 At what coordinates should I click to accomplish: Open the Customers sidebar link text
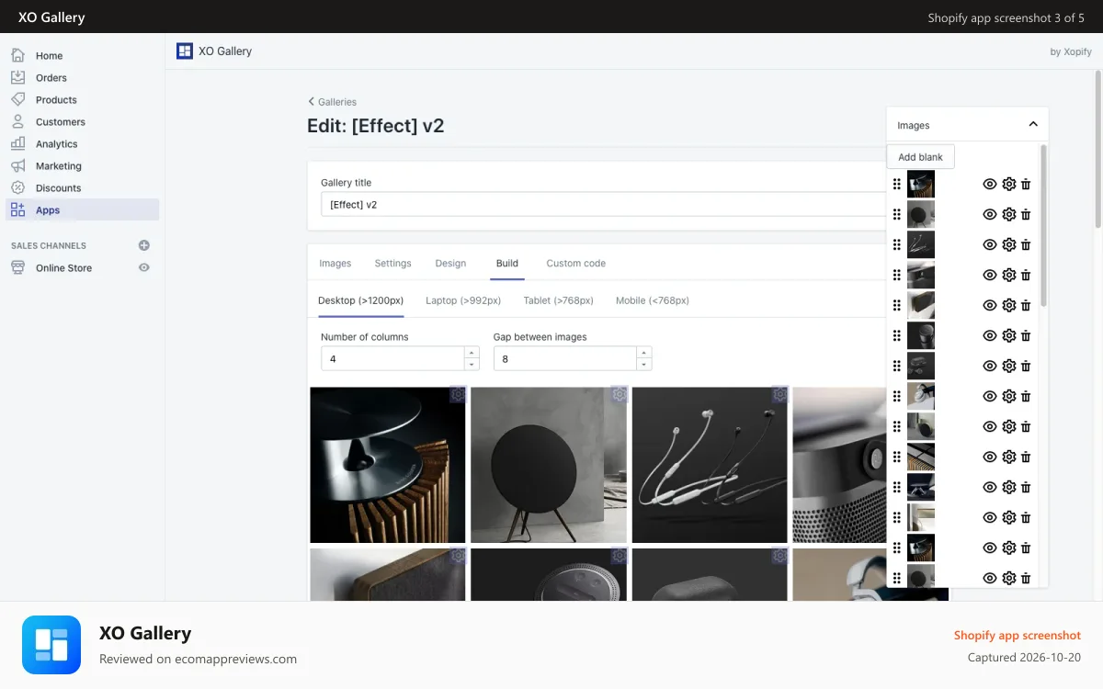[x=61, y=122]
